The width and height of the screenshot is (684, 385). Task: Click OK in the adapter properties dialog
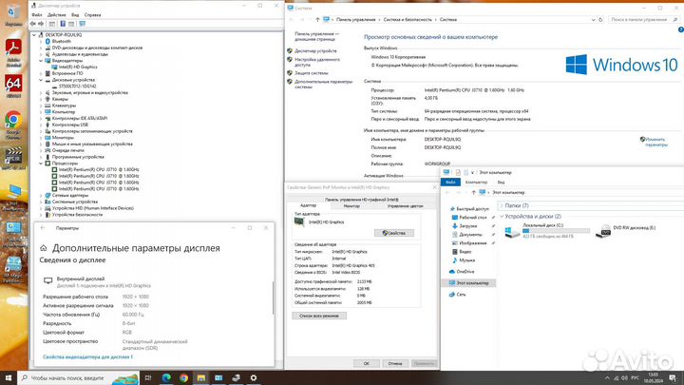coord(366,363)
